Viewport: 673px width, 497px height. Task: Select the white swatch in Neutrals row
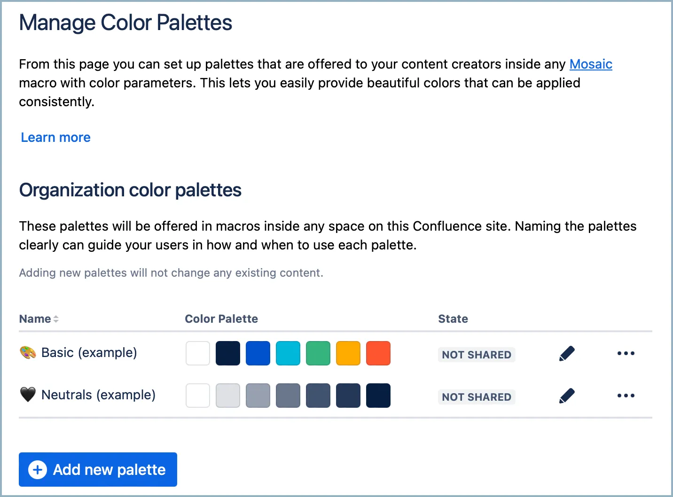point(198,396)
